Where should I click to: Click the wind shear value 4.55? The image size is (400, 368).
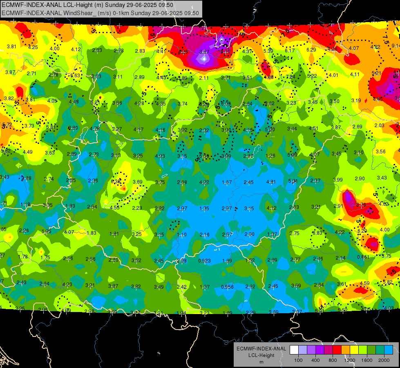(x=114, y=208)
